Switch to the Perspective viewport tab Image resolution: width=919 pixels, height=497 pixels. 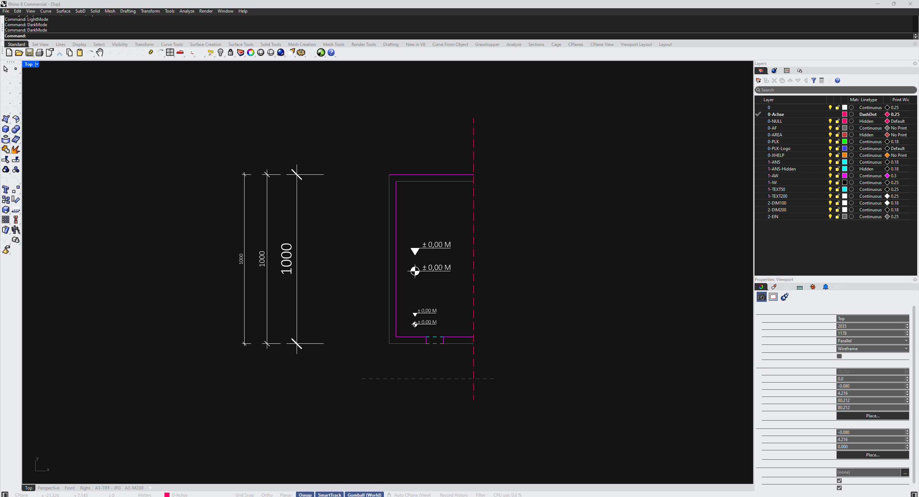pyautogui.click(x=48, y=488)
